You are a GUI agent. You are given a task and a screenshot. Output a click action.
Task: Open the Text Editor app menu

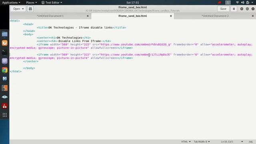tap(52, 2)
